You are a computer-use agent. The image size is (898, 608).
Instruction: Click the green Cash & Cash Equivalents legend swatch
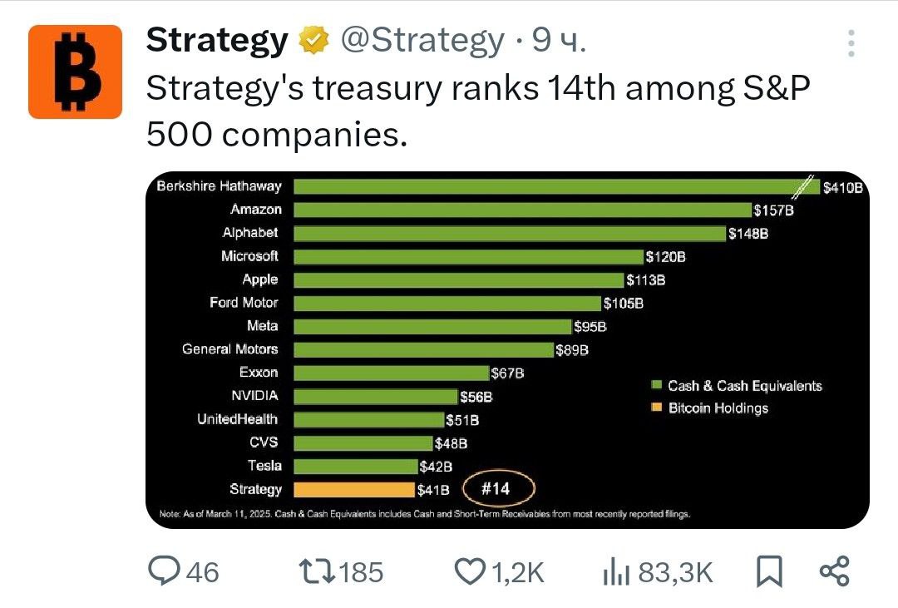pos(657,384)
